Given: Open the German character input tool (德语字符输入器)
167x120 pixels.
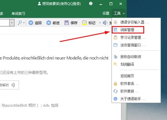Looking at the screenshot, I should click(136, 22).
